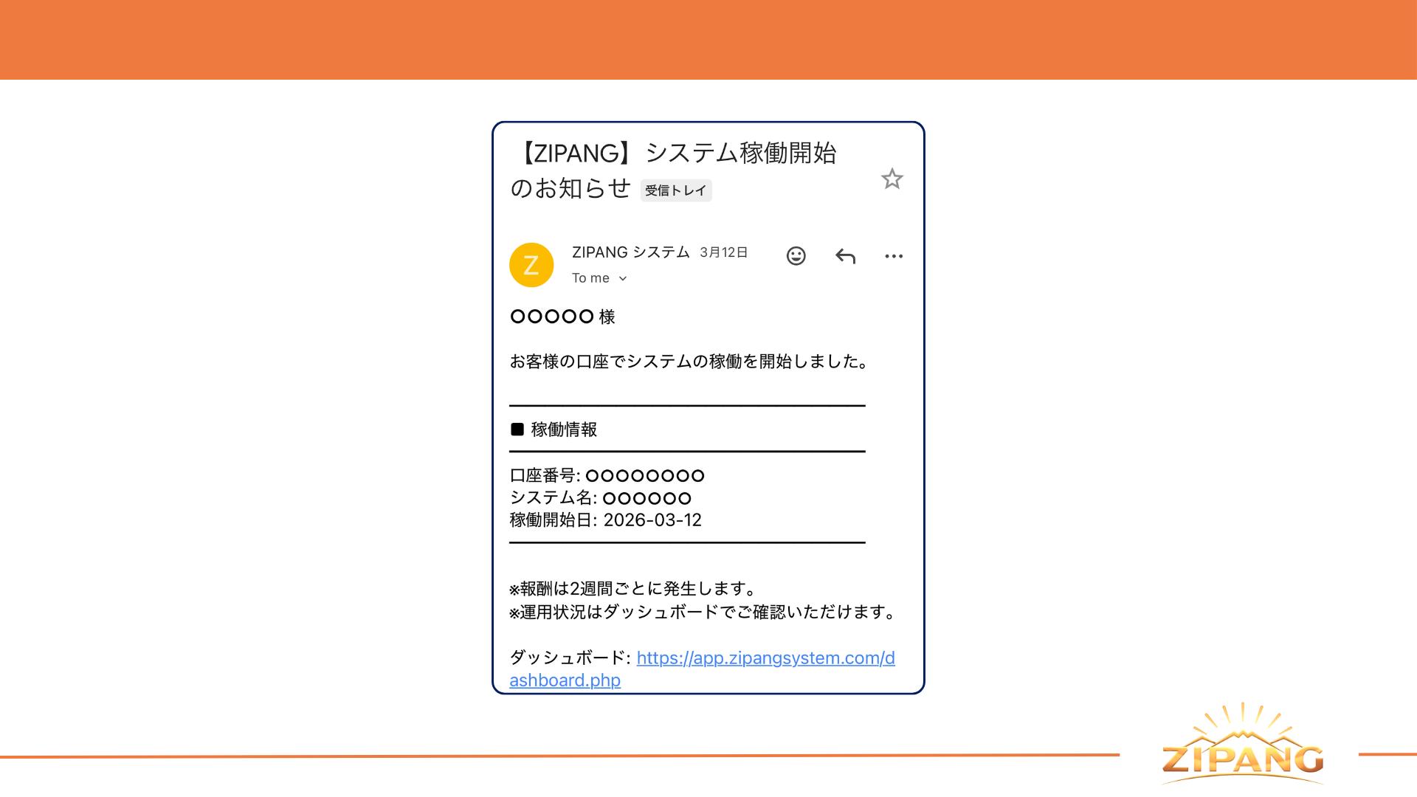Reply to the ZIPANG system email
Screen dimensions: 1417x797
[844, 256]
